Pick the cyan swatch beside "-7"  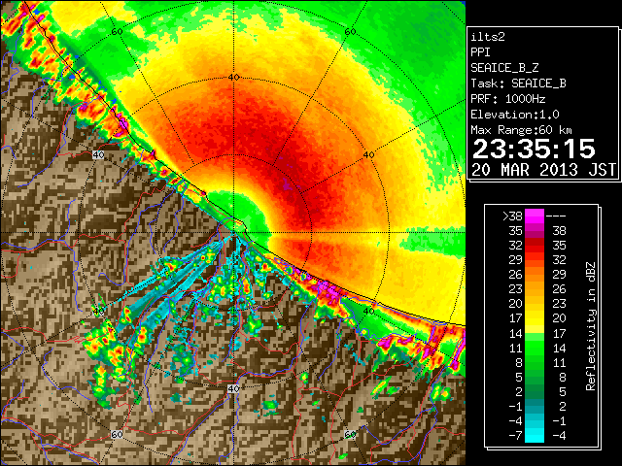pos(535,436)
